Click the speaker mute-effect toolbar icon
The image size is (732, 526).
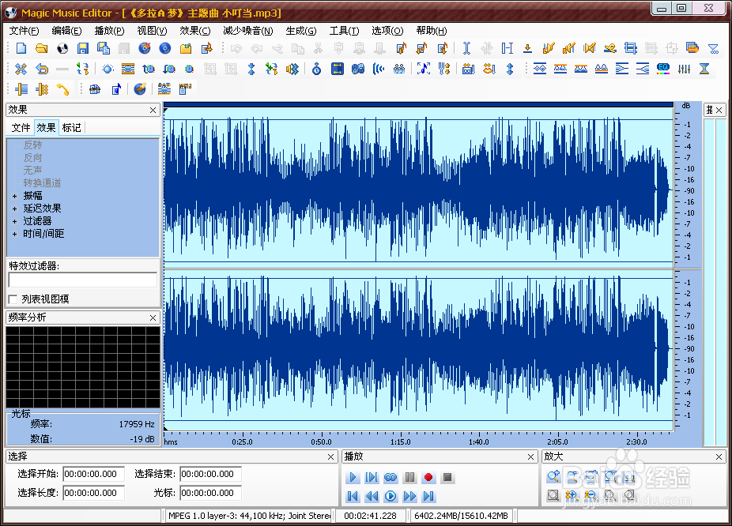(292, 69)
